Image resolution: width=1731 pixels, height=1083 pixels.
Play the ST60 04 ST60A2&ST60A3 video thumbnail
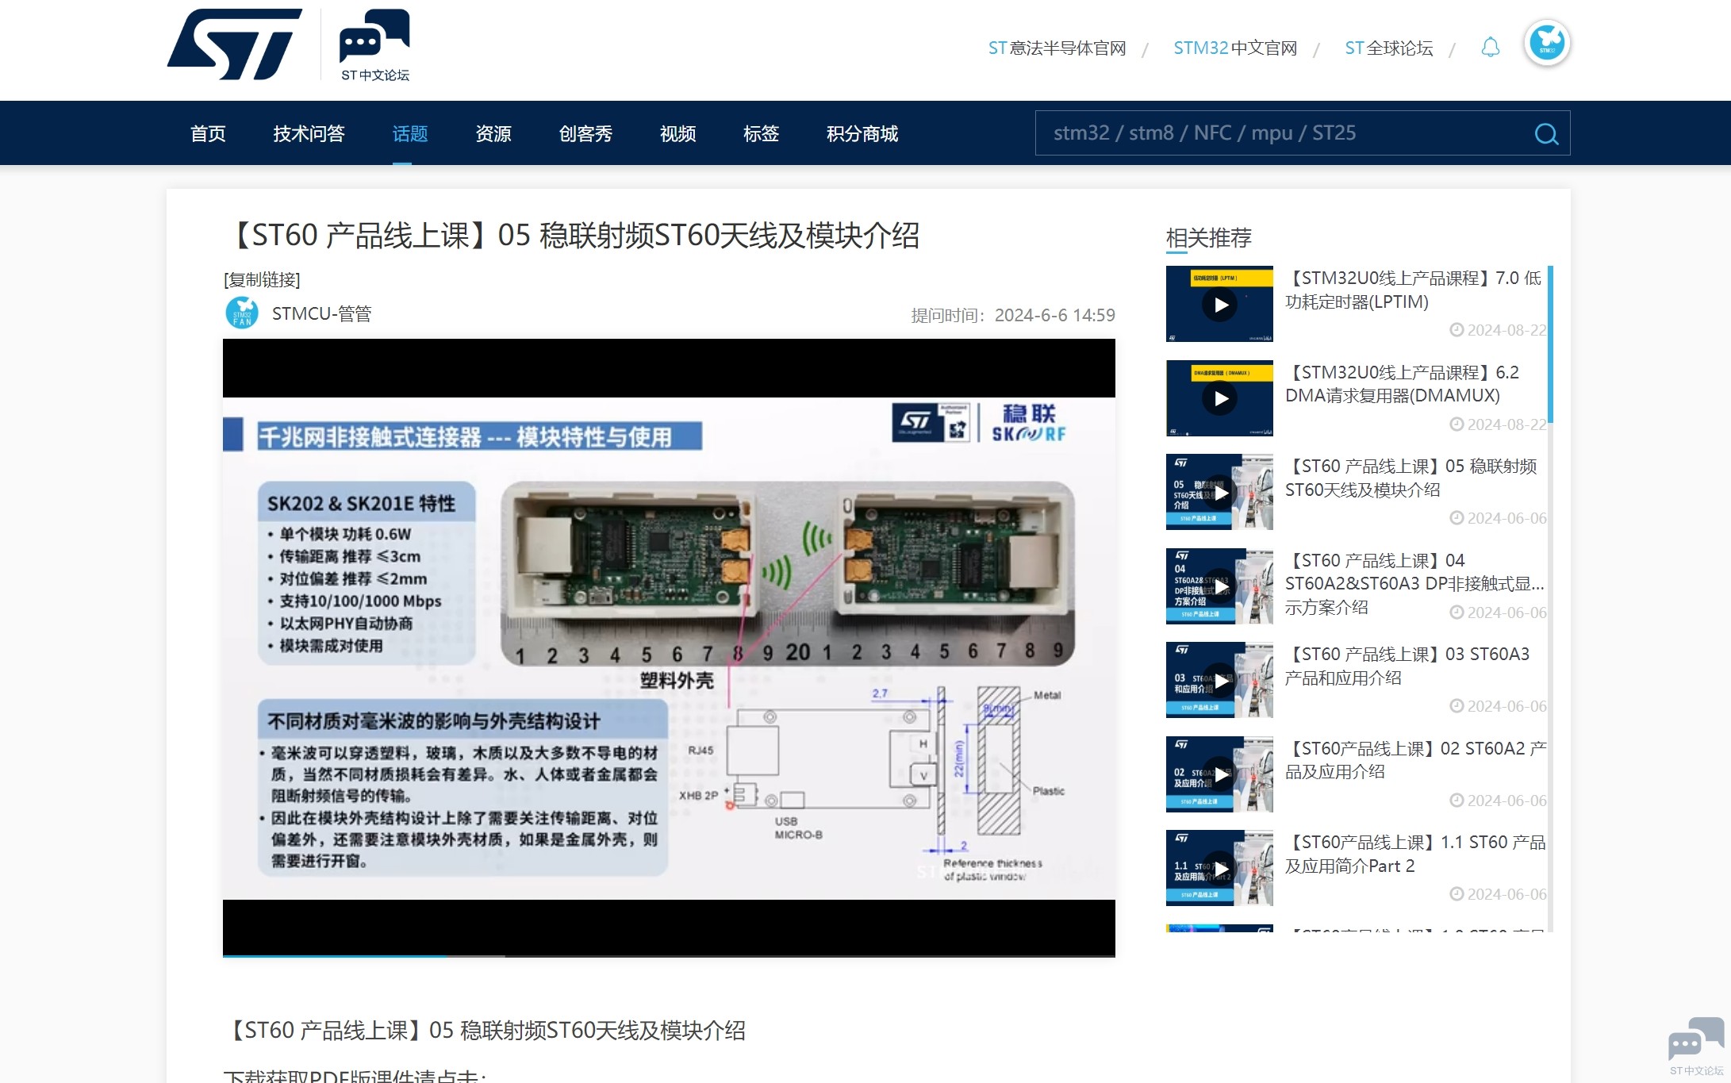(1219, 586)
